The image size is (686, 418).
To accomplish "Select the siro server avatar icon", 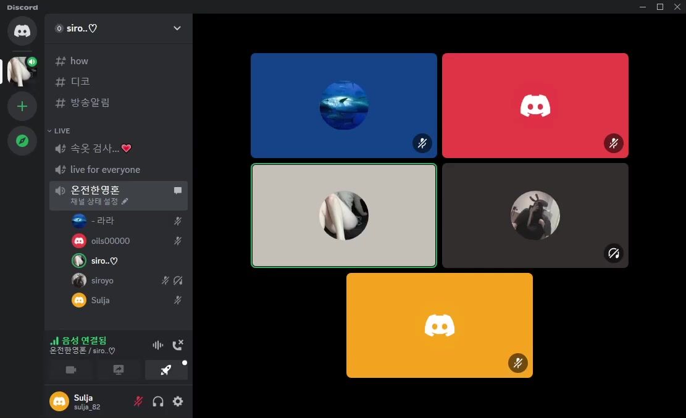I will point(22,72).
